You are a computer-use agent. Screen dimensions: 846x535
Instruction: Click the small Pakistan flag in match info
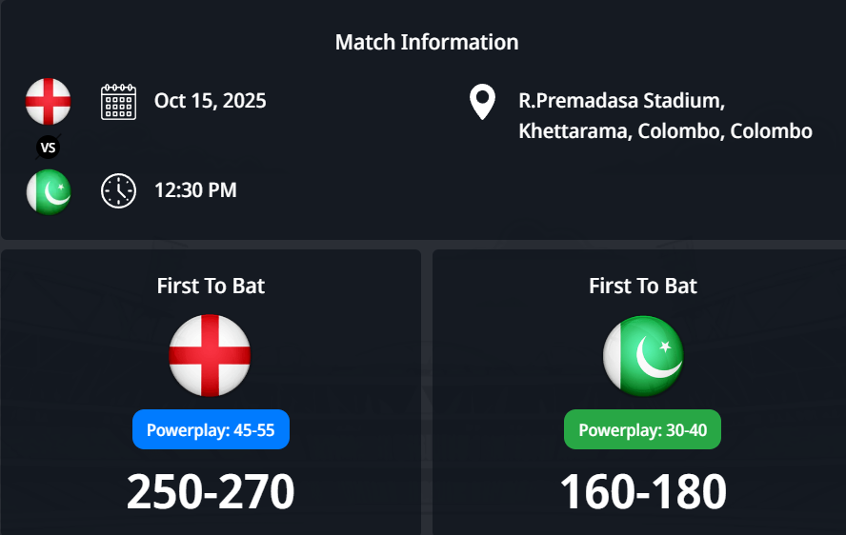pos(48,191)
